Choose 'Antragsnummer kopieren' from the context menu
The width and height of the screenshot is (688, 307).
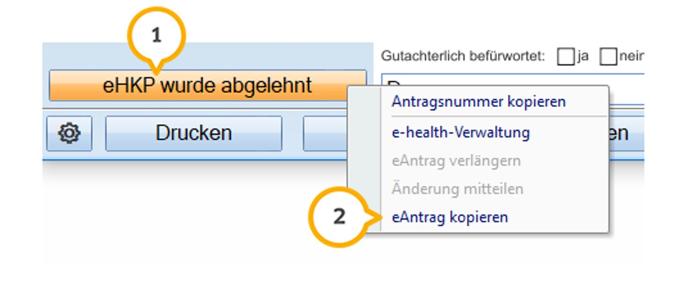(x=478, y=101)
